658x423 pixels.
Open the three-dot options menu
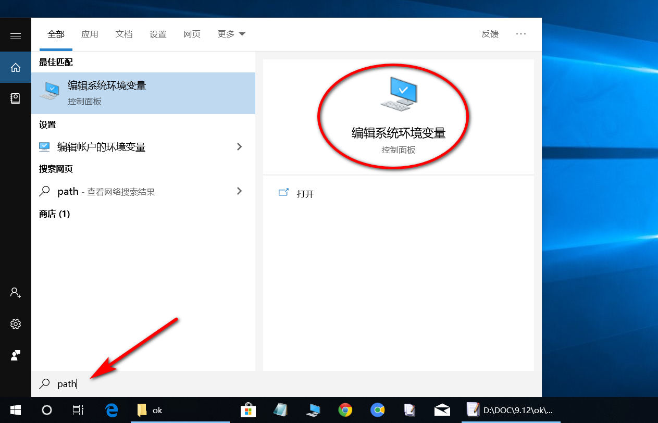521,34
